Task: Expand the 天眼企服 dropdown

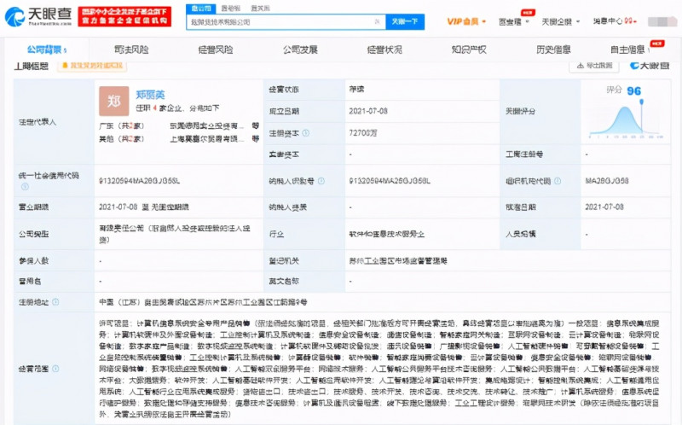Action: tap(561, 20)
